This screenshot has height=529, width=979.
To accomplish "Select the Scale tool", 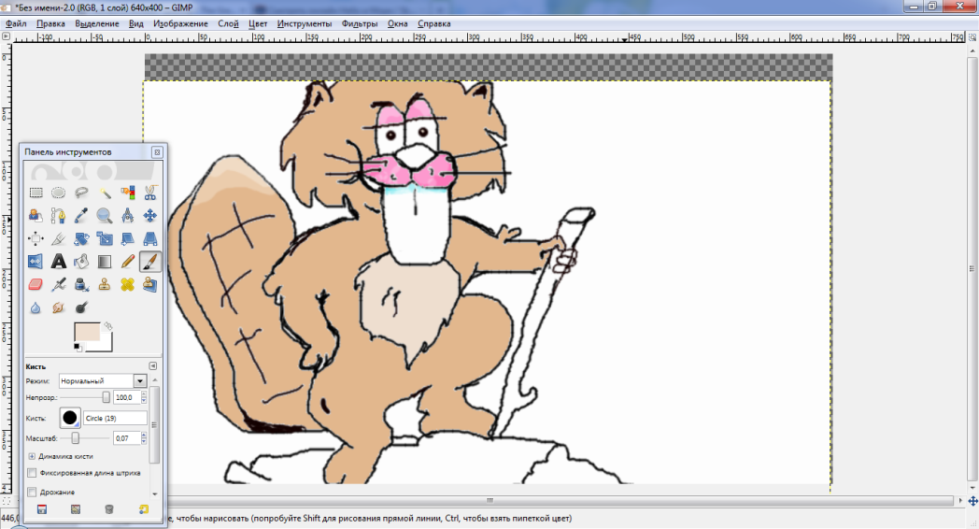I will tap(105, 238).
